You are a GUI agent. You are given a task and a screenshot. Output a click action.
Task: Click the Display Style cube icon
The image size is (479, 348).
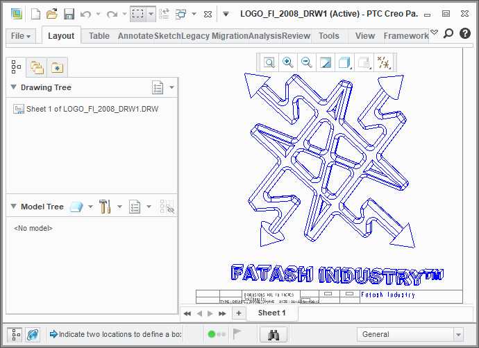344,62
